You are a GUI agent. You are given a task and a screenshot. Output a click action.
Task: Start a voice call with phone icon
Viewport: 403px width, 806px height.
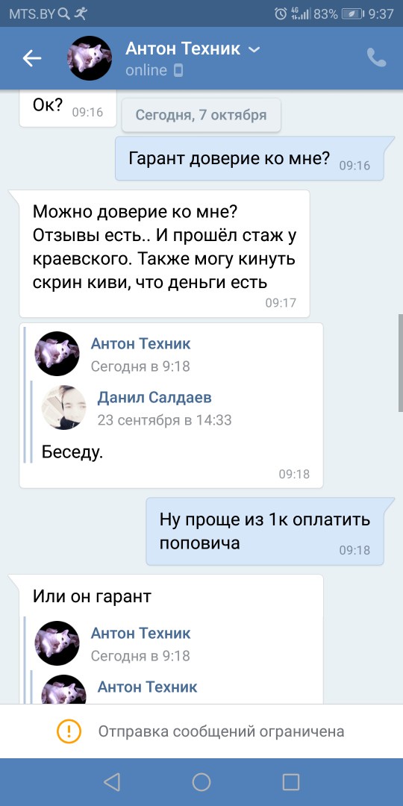pos(376,57)
